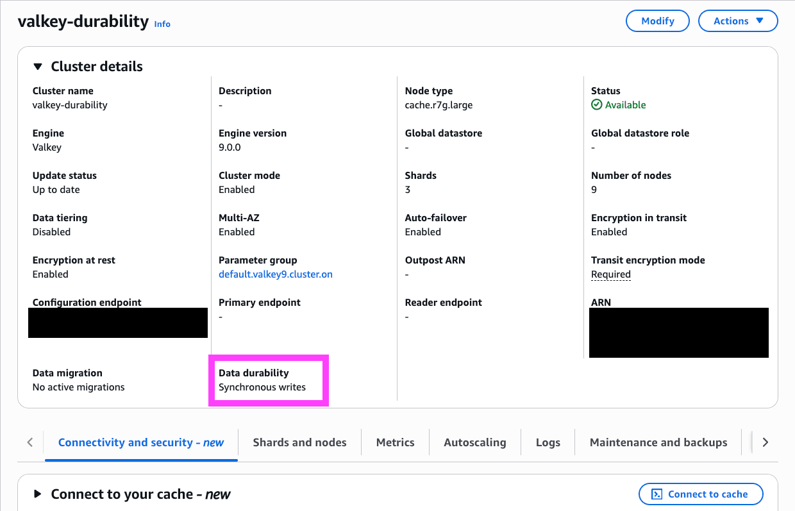Viewport: 795px width, 511px height.
Task: Click the Encryption in transit label
Action: (x=639, y=218)
